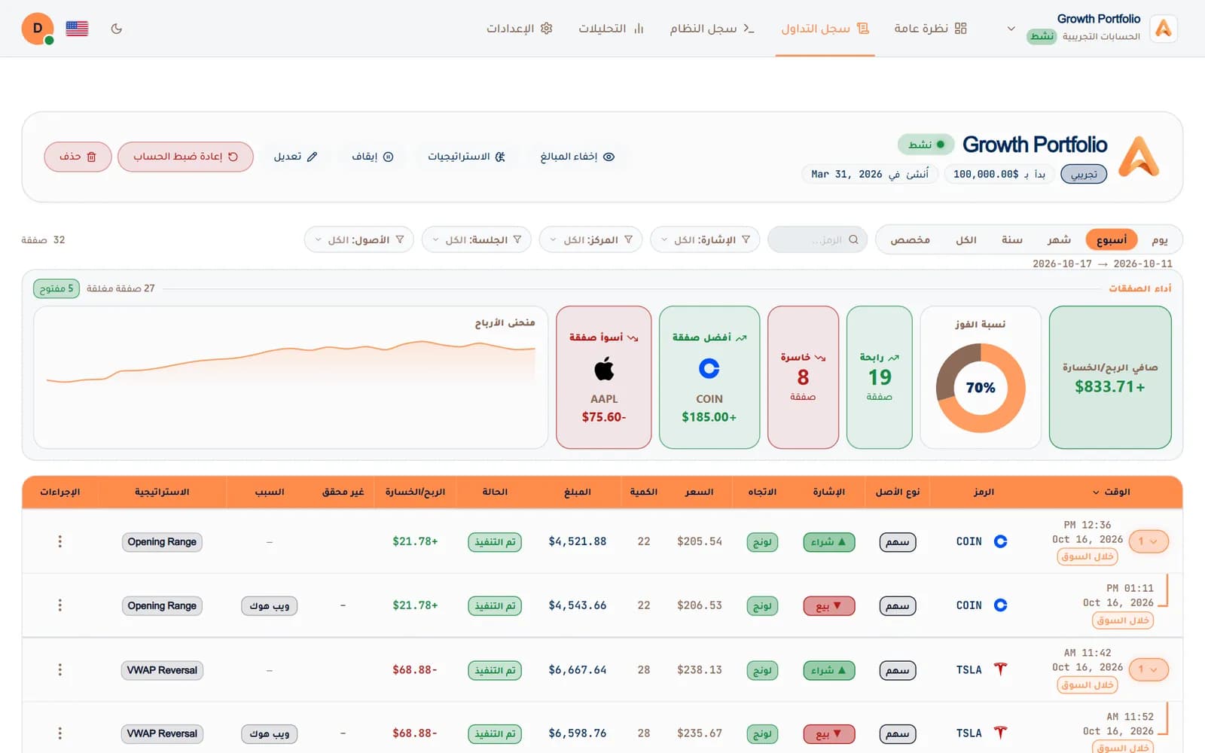Click the 5 مفتوح open trades badge
The image size is (1205, 753).
click(56, 288)
